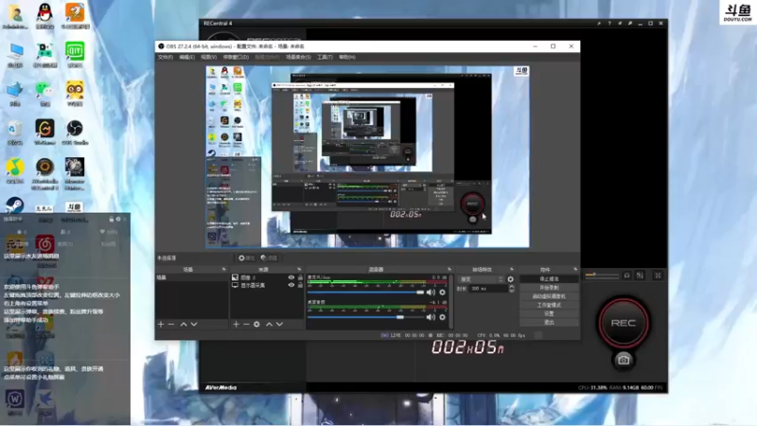Open desktop audio track settings gear
Image resolution: width=757 pixels, height=426 pixels.
tap(442, 317)
